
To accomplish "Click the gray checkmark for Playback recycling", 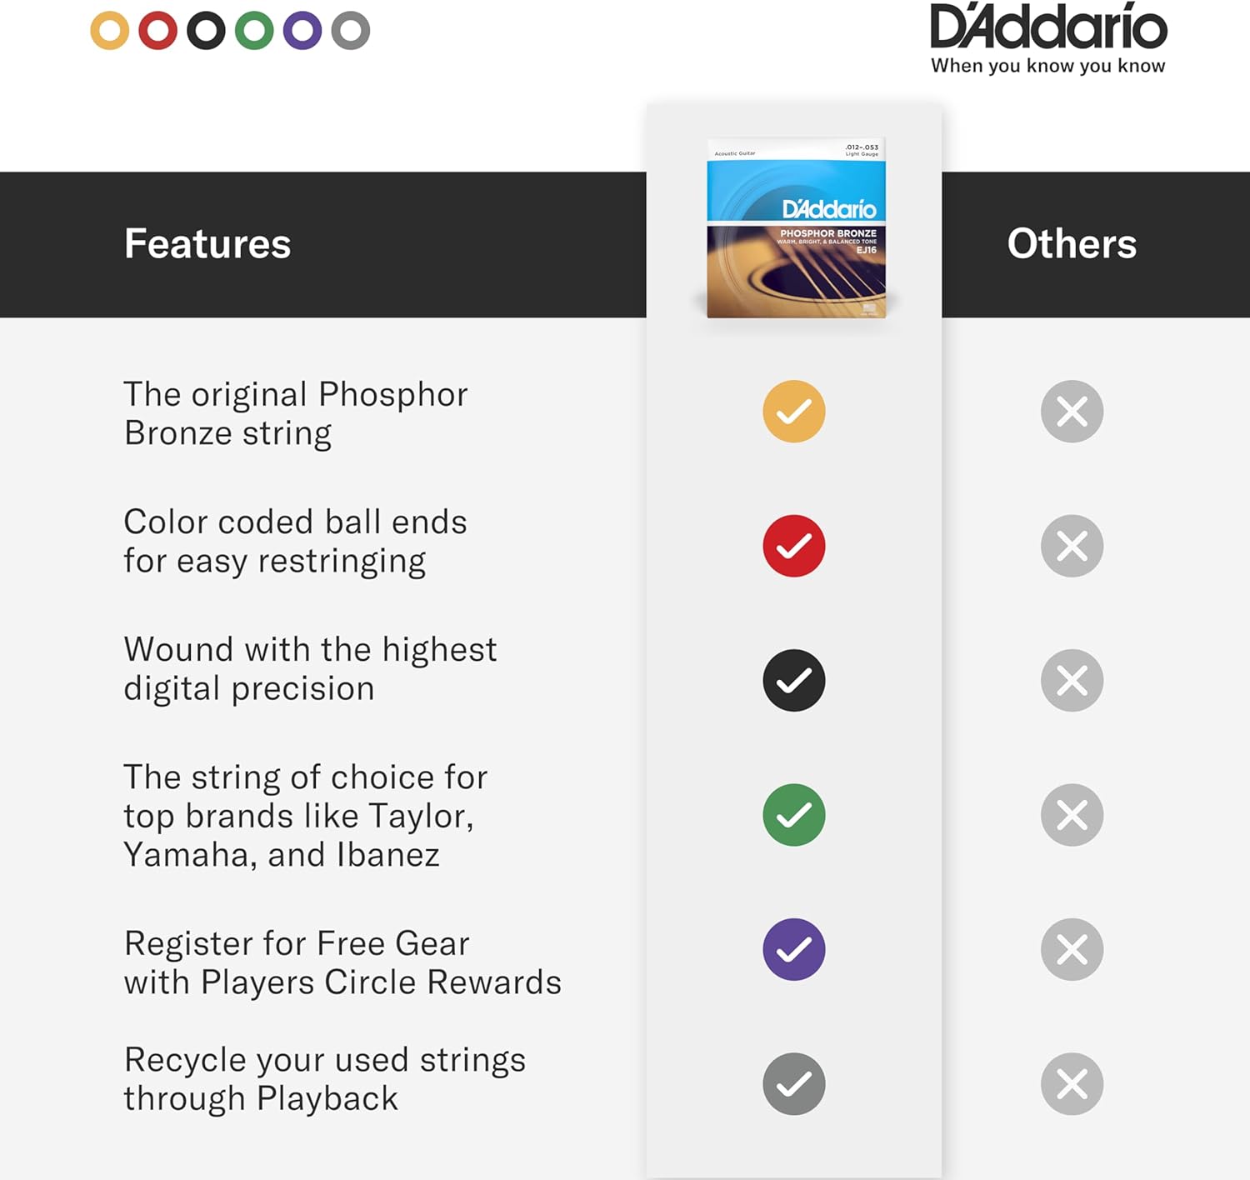I will (794, 1084).
